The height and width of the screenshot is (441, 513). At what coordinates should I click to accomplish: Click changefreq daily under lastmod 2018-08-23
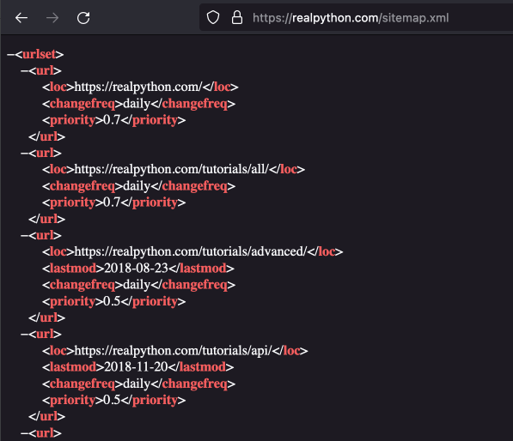(x=137, y=285)
